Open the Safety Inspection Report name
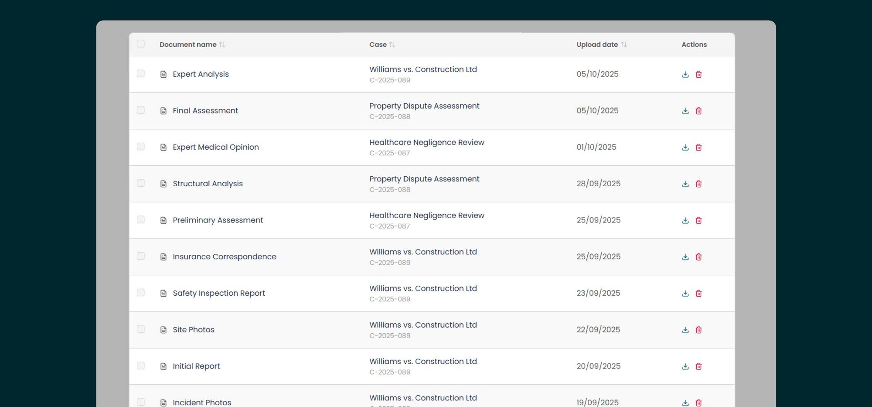Image resolution: width=872 pixels, height=407 pixels. click(219, 293)
